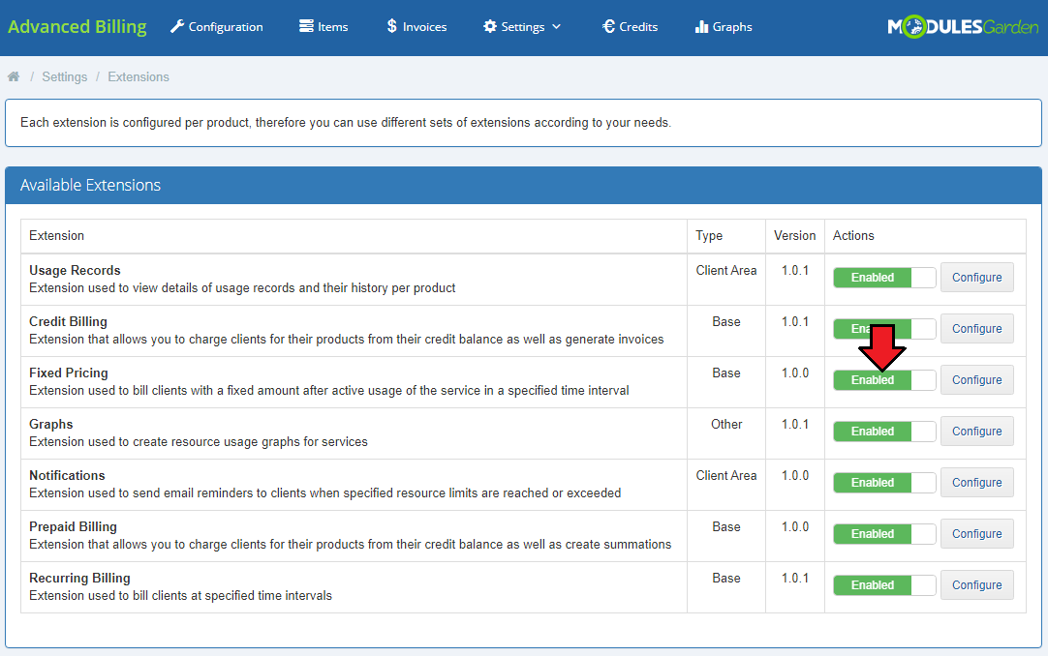This screenshot has height=656, width=1048.
Task: Click the Base type in Credit Billing row
Action: coord(726,321)
